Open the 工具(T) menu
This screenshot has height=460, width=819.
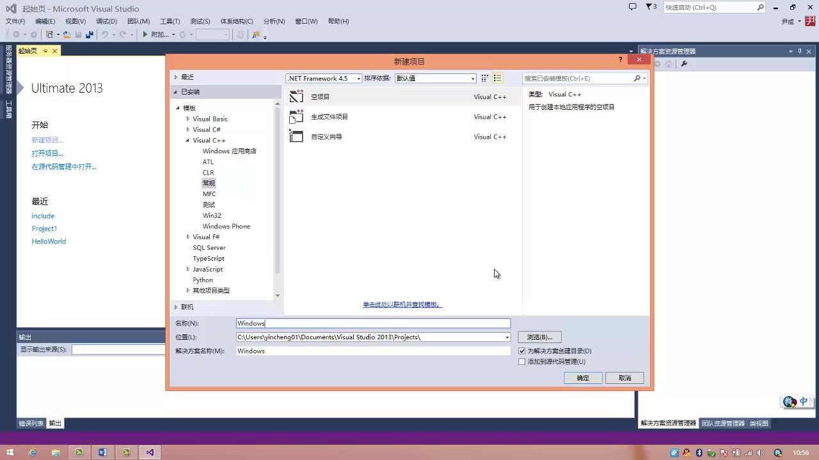coord(170,21)
